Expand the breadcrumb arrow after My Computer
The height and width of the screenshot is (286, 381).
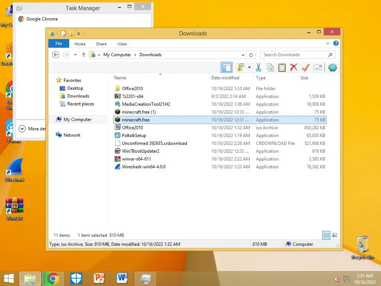point(135,55)
